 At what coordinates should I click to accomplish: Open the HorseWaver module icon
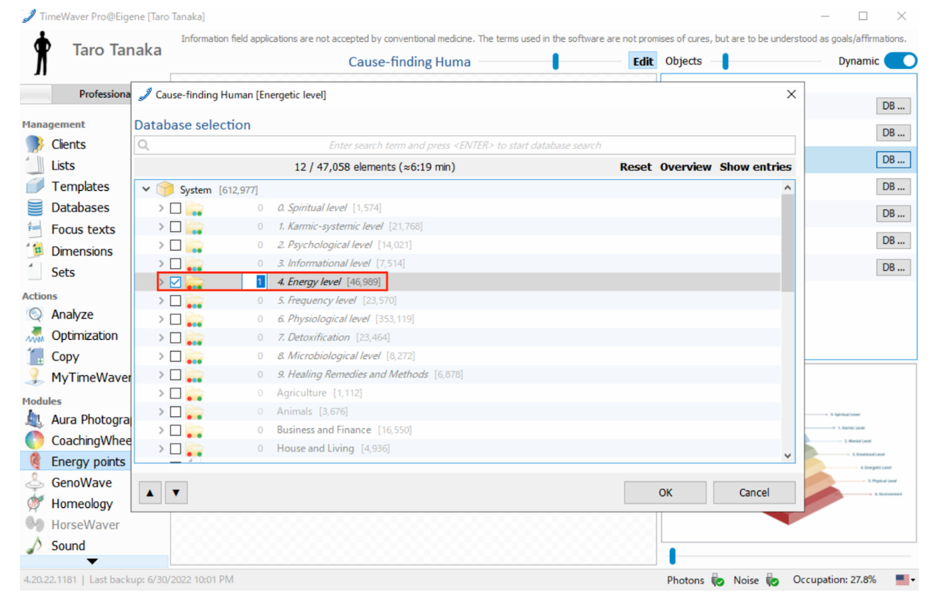pyautogui.click(x=35, y=524)
